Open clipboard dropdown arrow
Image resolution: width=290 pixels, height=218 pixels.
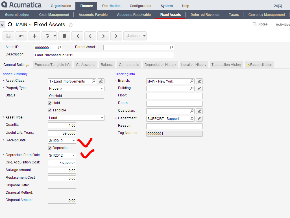(54, 36)
